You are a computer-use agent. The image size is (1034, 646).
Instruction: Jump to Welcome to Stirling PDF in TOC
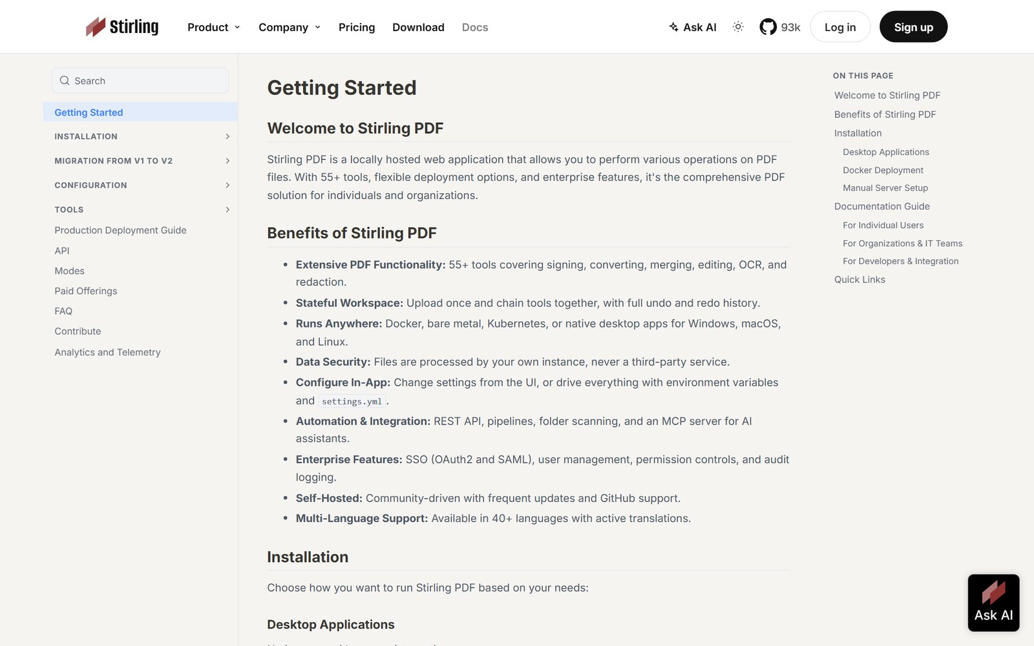[887, 95]
